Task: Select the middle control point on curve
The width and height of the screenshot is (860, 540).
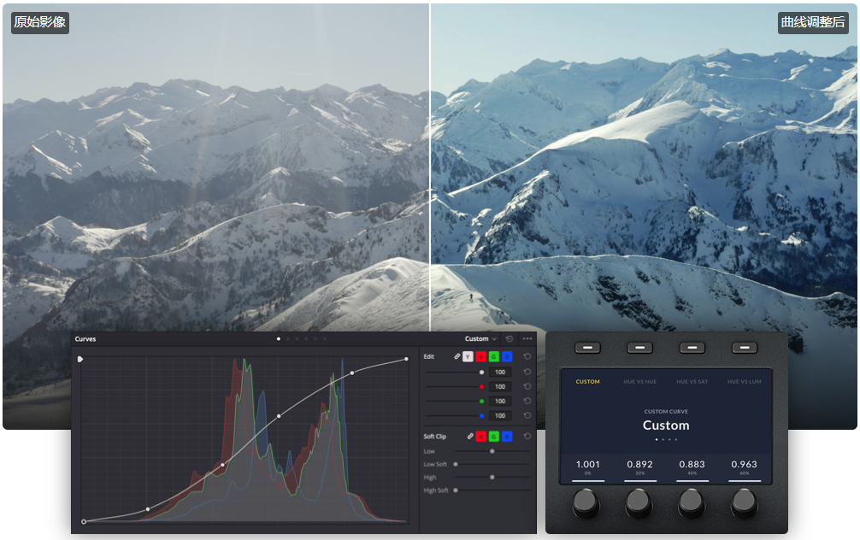Action: [x=279, y=416]
